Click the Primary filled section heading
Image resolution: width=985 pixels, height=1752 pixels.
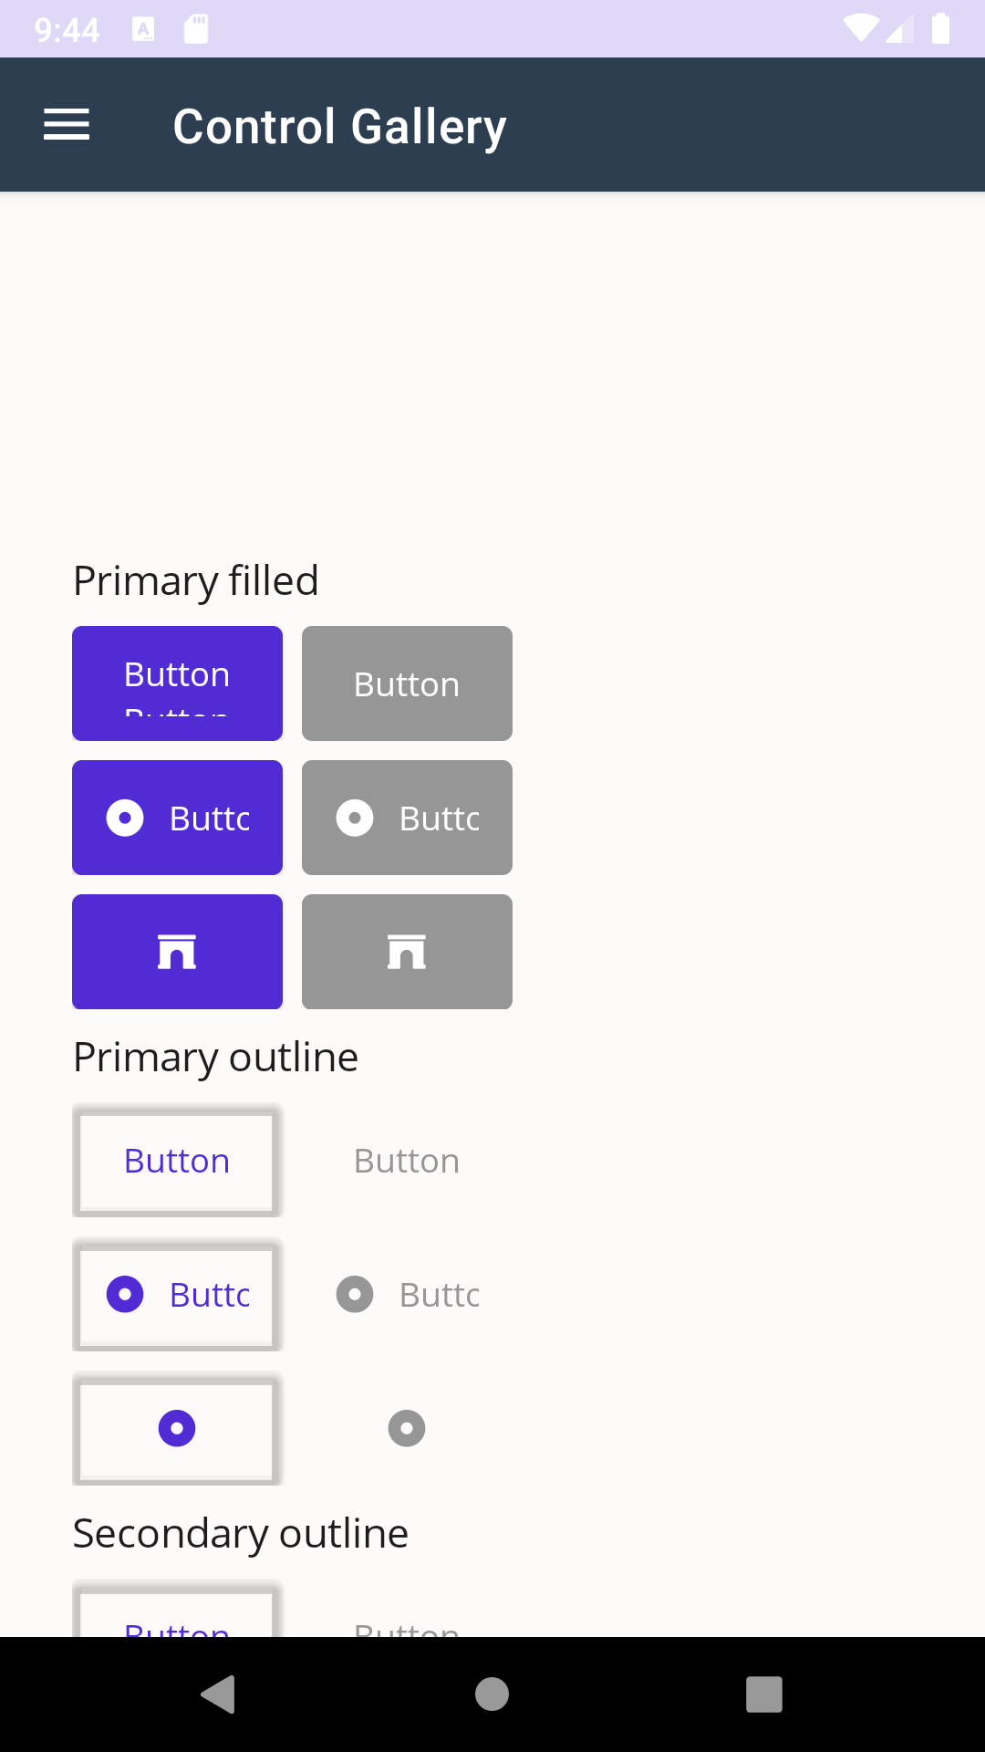pyautogui.click(x=195, y=580)
